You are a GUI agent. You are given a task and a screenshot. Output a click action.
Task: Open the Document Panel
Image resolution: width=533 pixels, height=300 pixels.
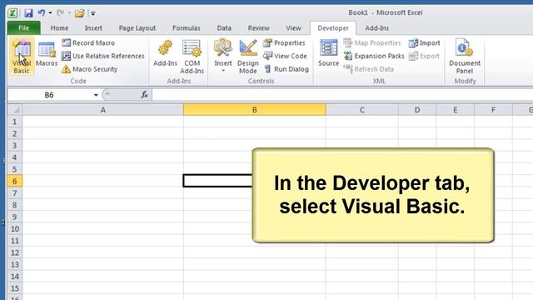point(465,57)
